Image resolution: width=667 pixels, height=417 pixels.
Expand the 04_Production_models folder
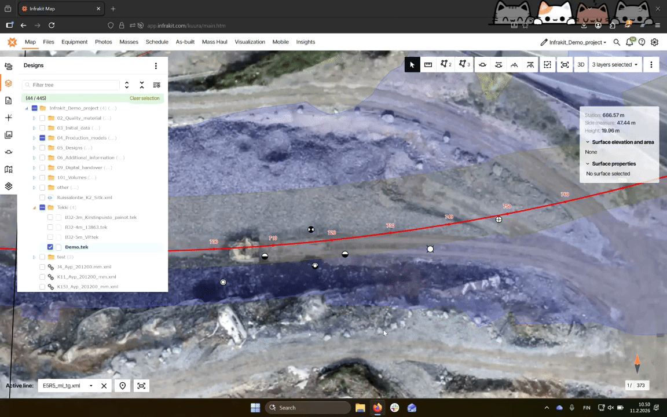pyautogui.click(x=34, y=138)
